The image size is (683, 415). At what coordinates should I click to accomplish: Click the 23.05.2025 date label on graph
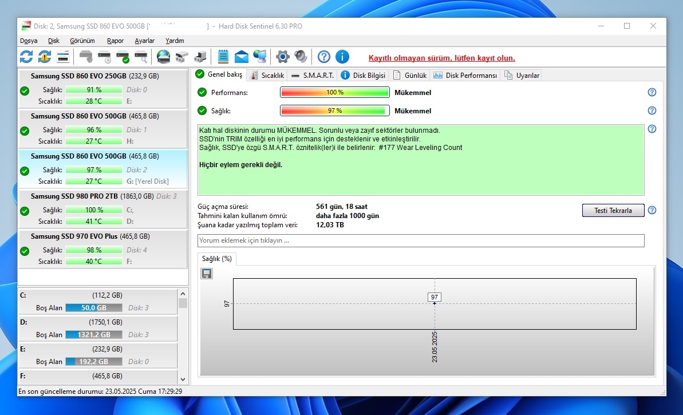(435, 347)
